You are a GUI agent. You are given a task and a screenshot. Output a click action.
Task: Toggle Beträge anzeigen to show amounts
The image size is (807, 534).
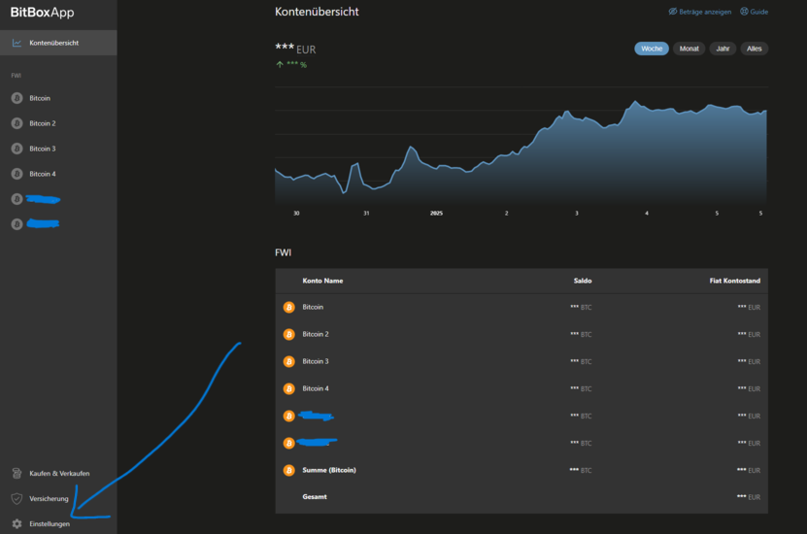click(x=699, y=12)
